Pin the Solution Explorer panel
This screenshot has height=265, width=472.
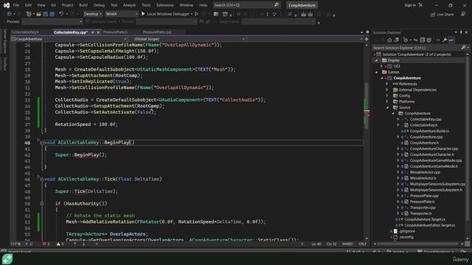coord(461,32)
